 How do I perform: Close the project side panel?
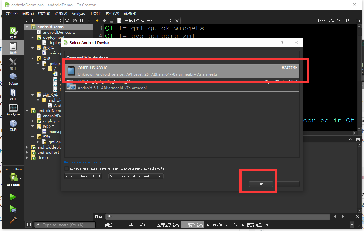tap(89, 21)
